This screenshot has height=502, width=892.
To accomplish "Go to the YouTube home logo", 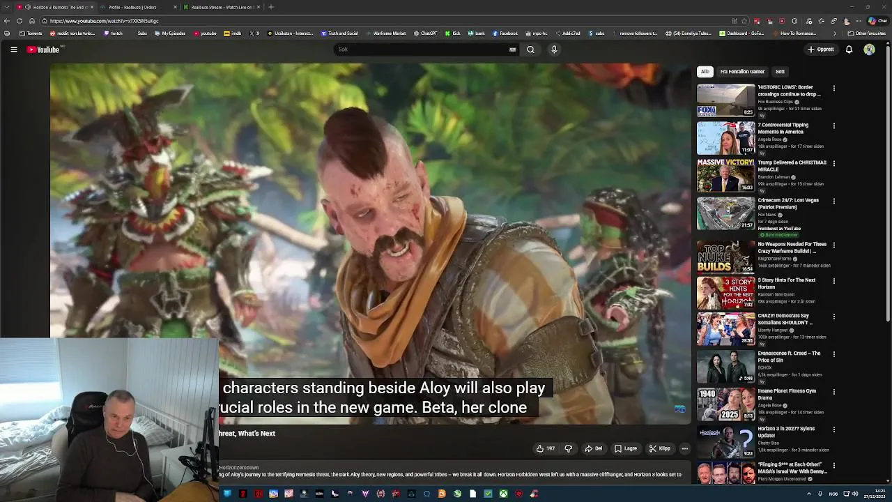I will pos(43,50).
